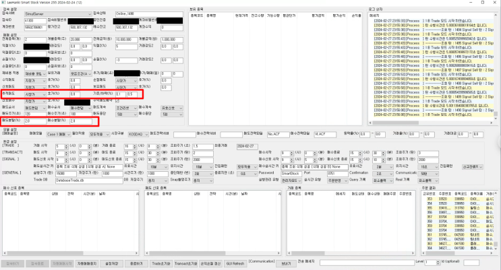Click the 매수 신호 종목 horizontal scrollbar
Screen dimensions: 501x270
click(x=70, y=253)
